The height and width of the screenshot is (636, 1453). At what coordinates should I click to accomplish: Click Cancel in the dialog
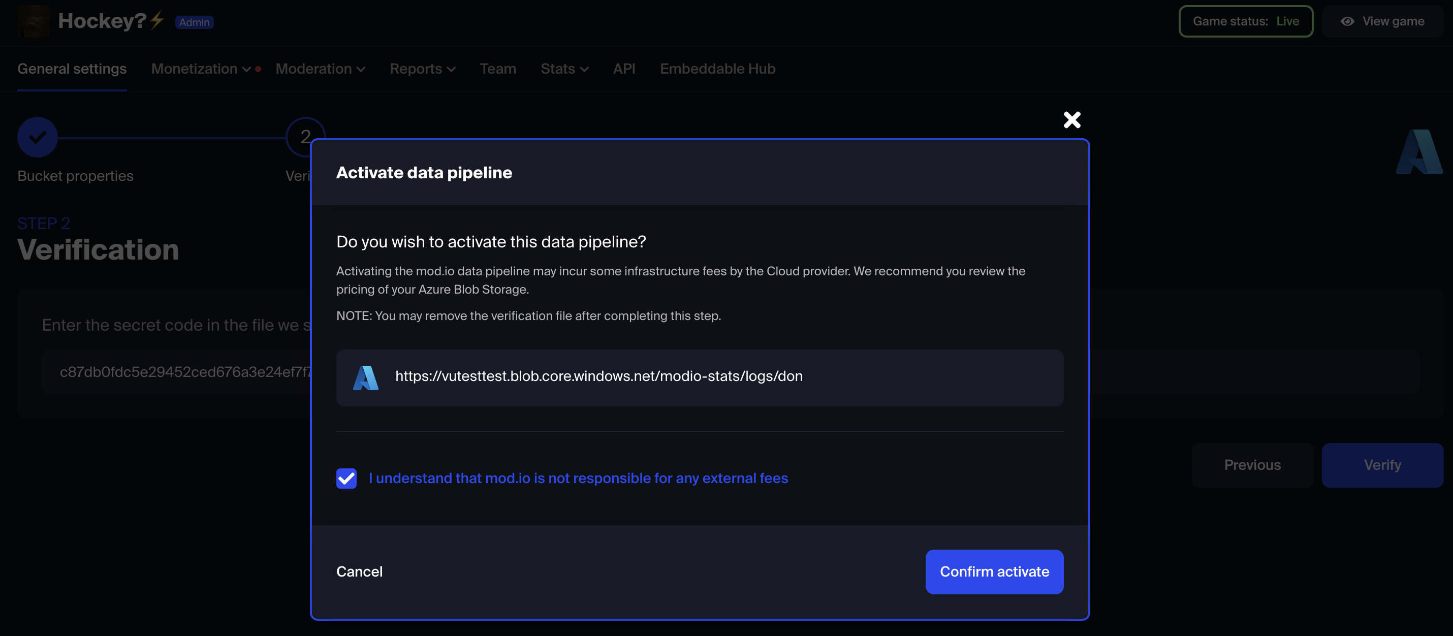click(359, 571)
